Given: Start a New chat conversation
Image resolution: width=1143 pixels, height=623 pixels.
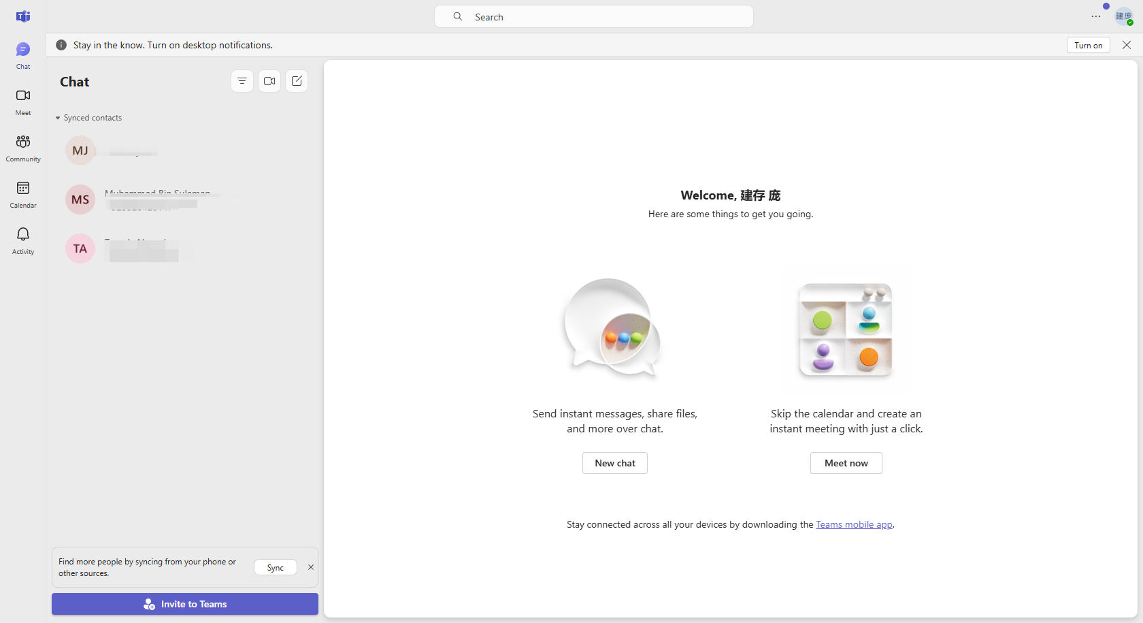Looking at the screenshot, I should [614, 463].
